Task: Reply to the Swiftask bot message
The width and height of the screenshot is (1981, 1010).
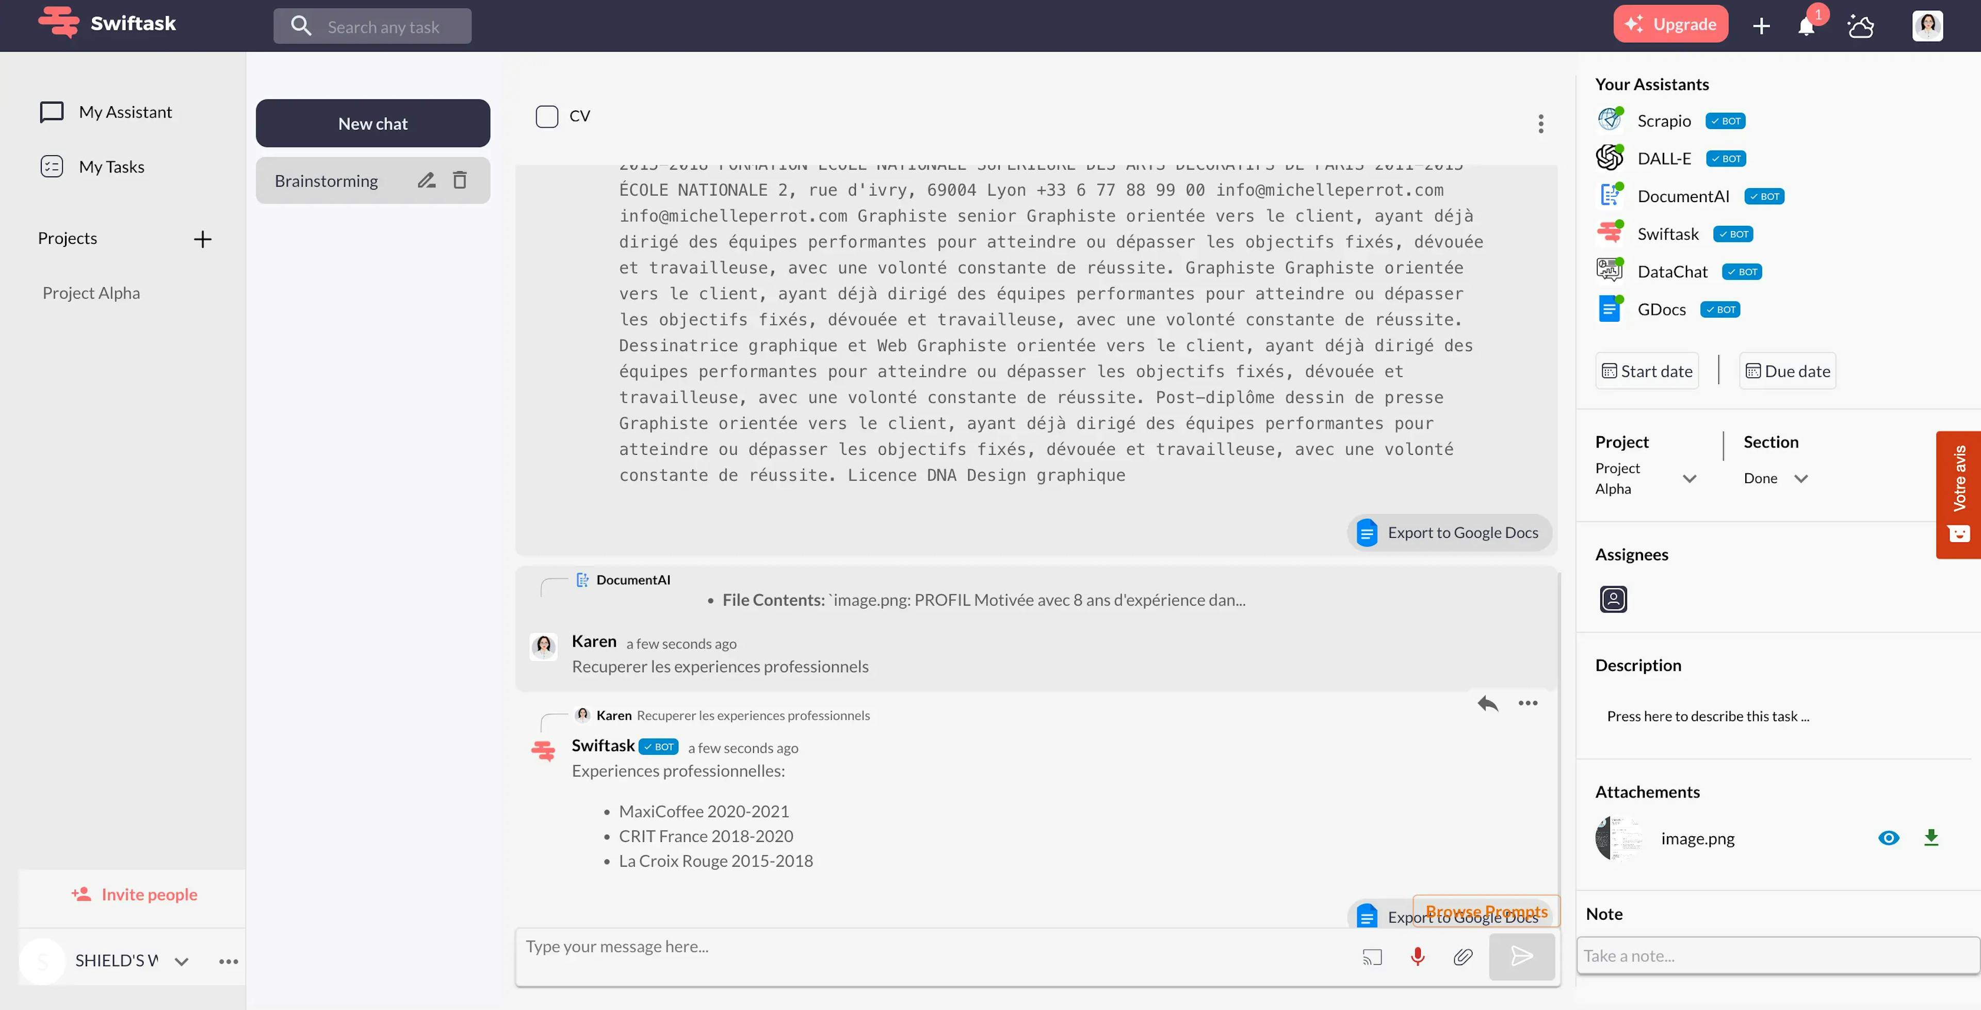Action: 1487,703
